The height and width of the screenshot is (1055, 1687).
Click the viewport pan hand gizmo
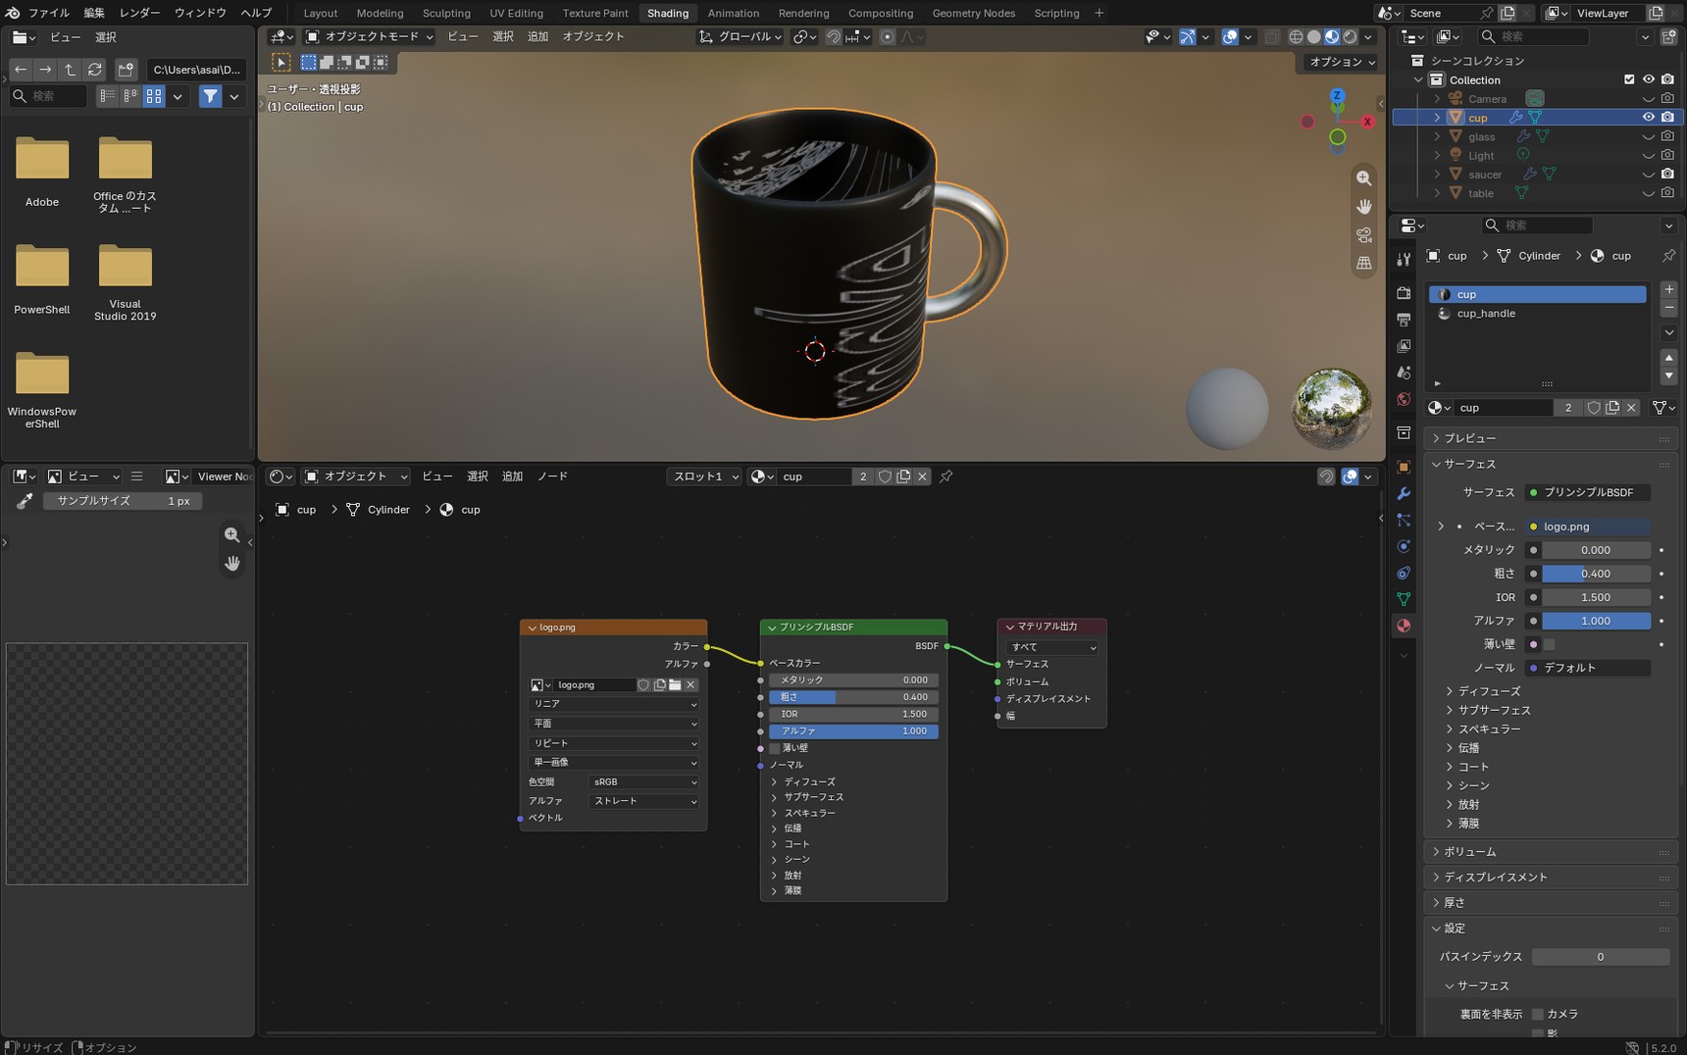[1363, 207]
